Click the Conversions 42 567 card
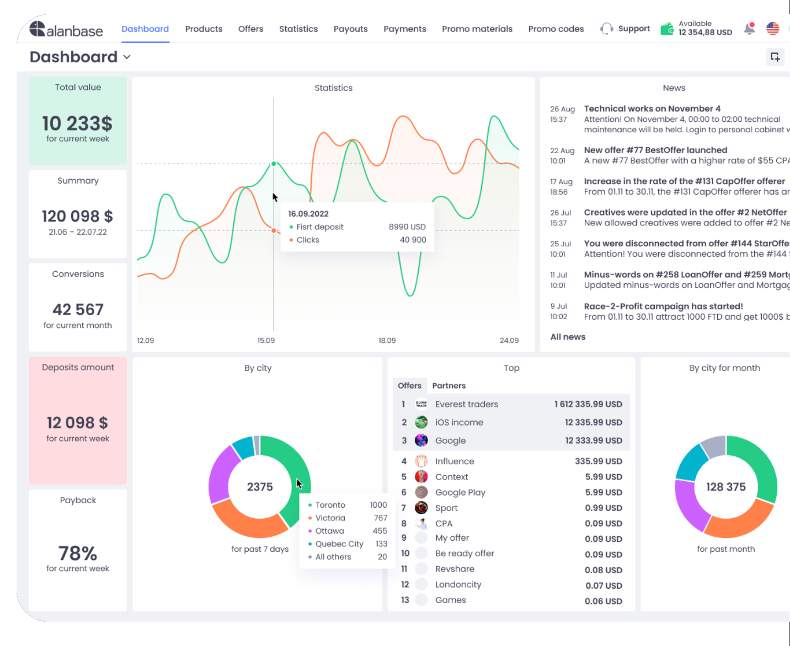This screenshot has width=790, height=646. pos(78,307)
